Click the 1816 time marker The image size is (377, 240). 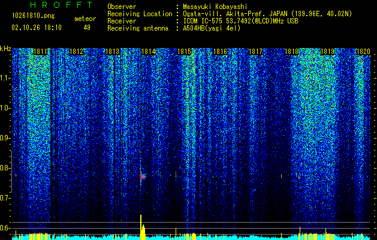220,52
